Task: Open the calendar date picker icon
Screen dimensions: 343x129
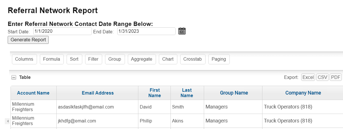Action: tap(182, 31)
